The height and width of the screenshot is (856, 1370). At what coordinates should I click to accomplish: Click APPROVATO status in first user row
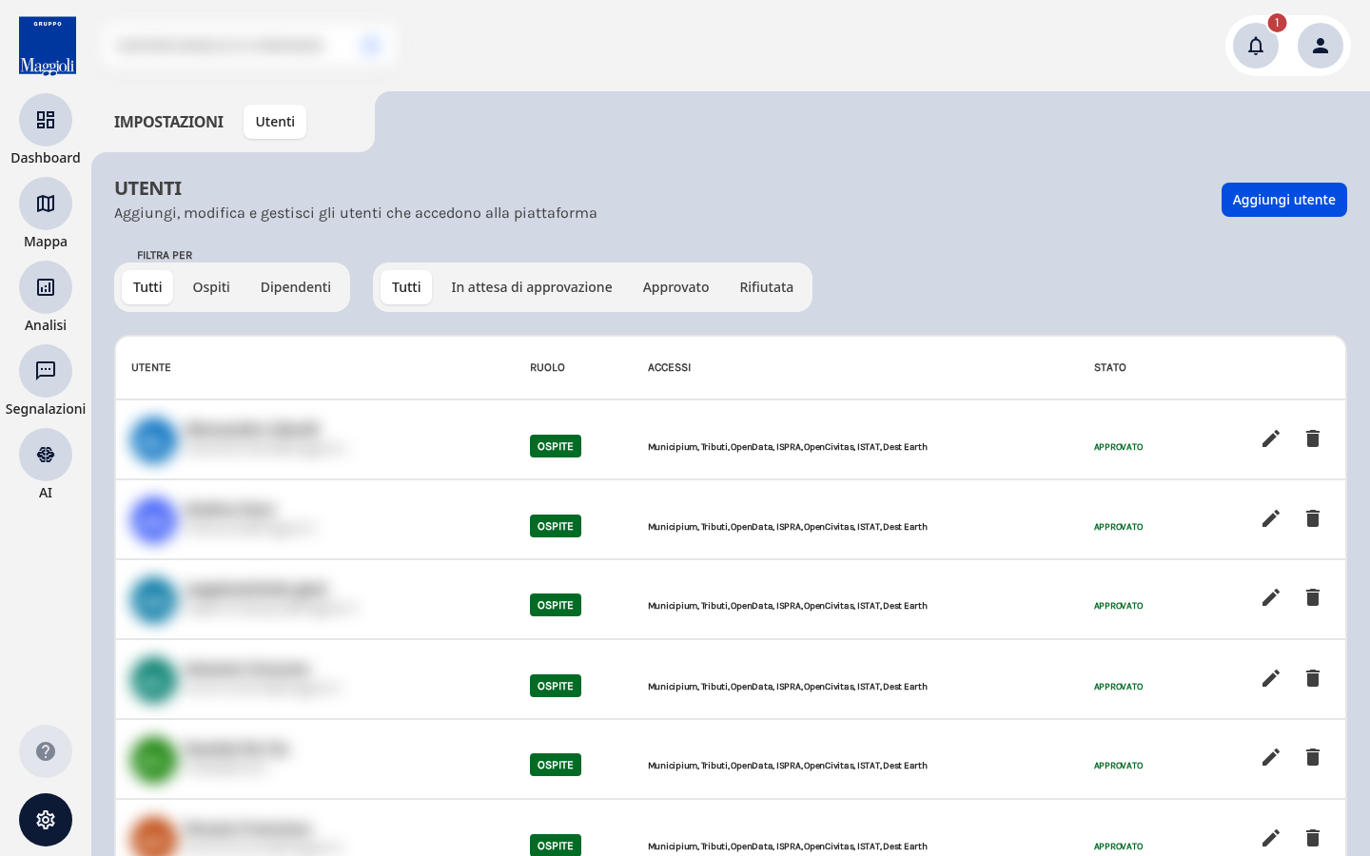(1119, 447)
